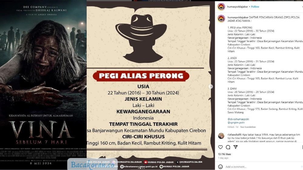303x170 pixels.
Task: View the 13.116 likes list
Action: (224, 154)
